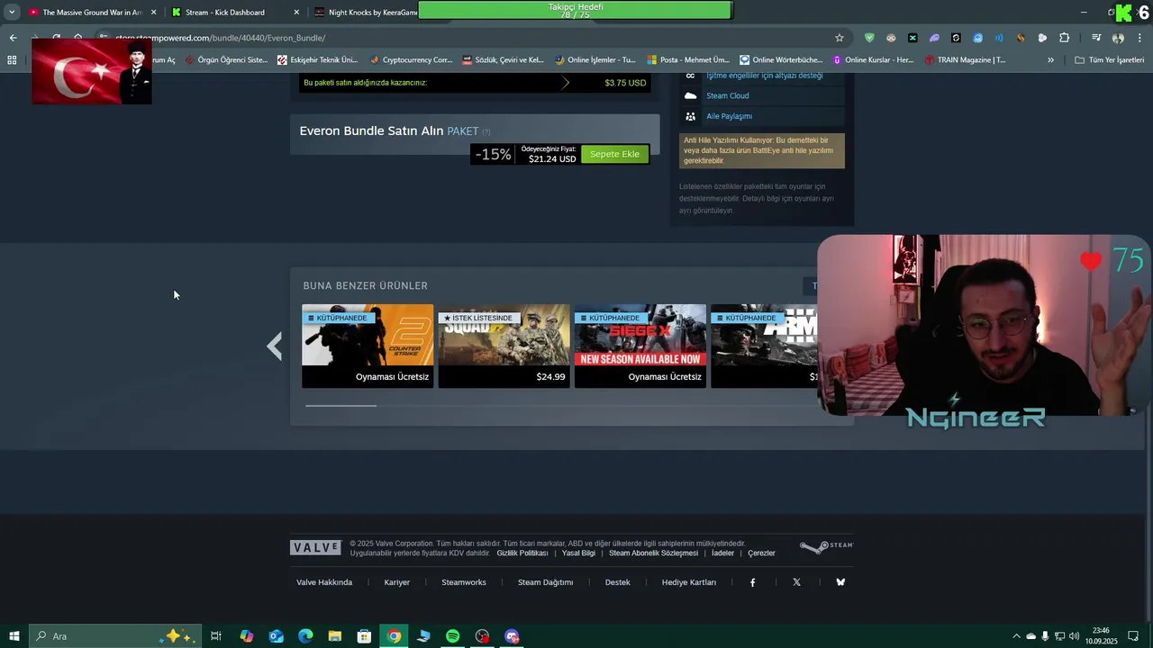Select the Siege X game thumbnail

click(x=640, y=335)
